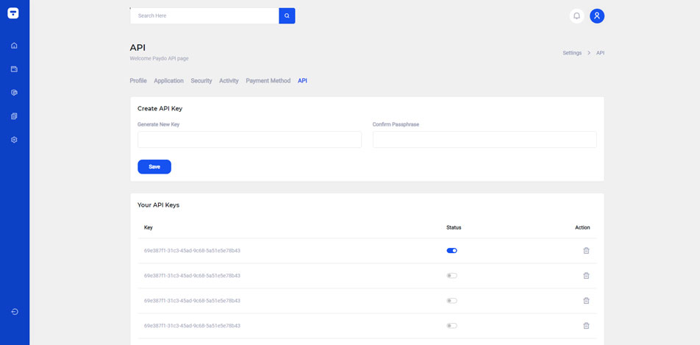Open the Home dashboard from the sidebar
Image resolution: width=700 pixels, height=345 pixels.
[14, 46]
